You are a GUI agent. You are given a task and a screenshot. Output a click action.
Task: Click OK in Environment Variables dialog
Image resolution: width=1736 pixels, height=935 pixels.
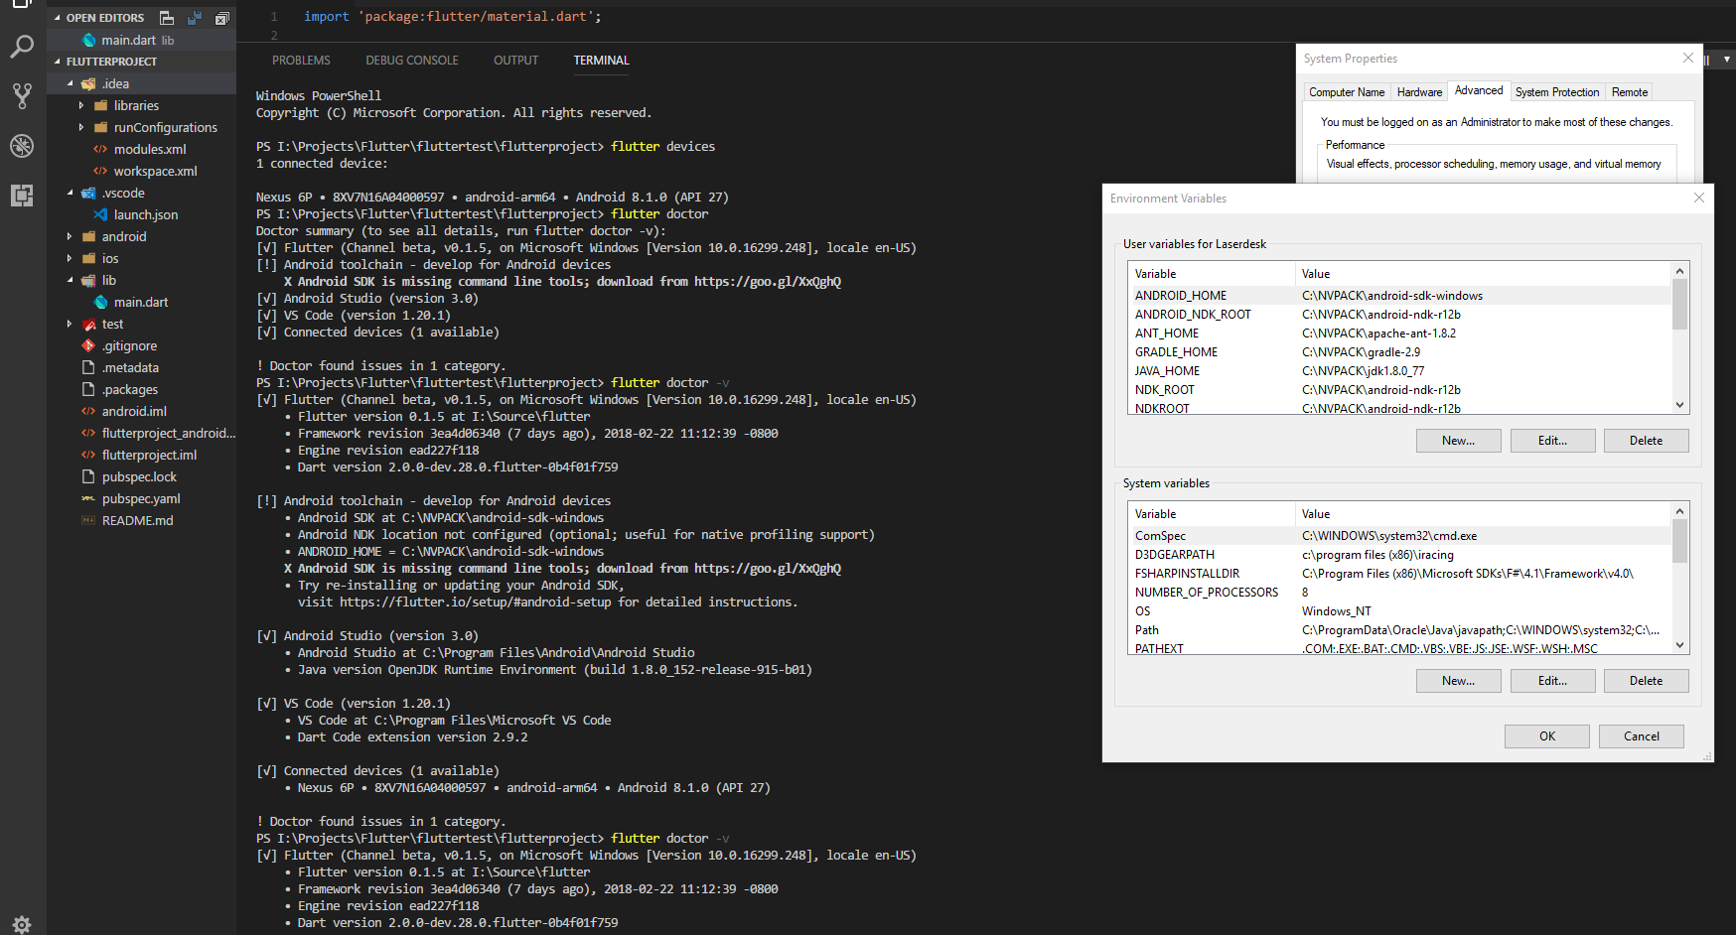(1546, 736)
